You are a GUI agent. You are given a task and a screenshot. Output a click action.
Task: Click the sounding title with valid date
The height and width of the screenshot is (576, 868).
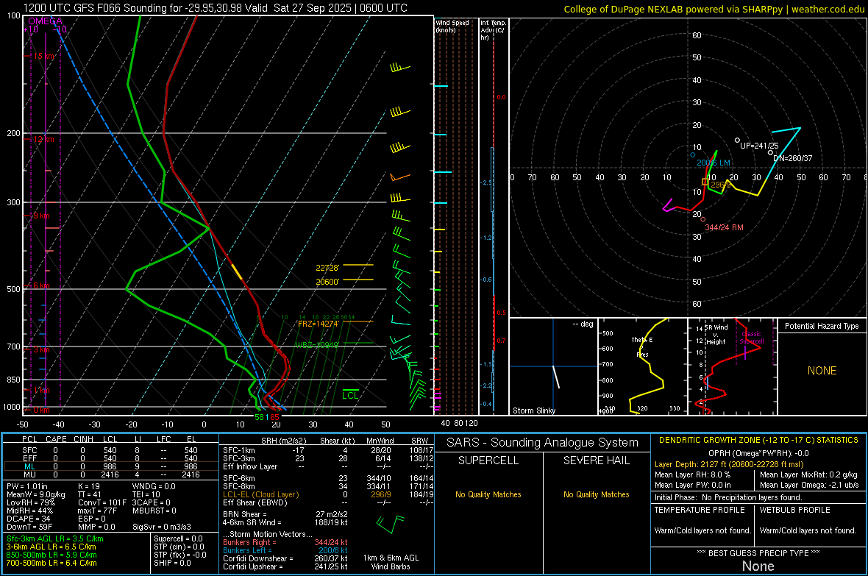216,8
